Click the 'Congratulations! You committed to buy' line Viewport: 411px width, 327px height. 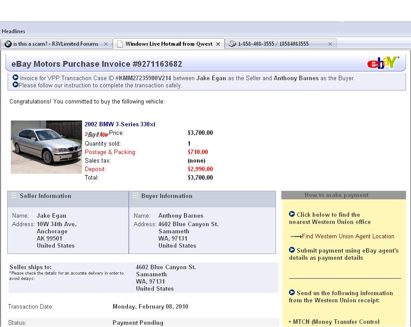click(87, 102)
